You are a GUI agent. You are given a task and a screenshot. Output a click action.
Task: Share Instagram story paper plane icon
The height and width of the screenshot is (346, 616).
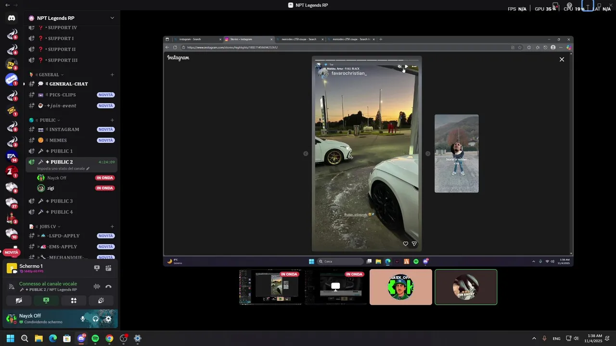click(414, 244)
